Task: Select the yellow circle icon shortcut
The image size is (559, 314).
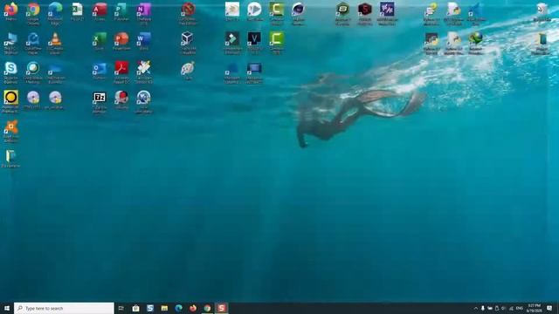Action: coord(10,101)
